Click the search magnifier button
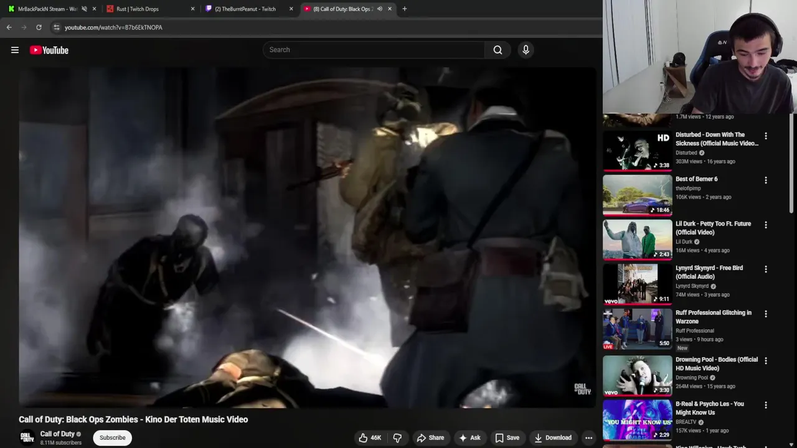 point(498,50)
